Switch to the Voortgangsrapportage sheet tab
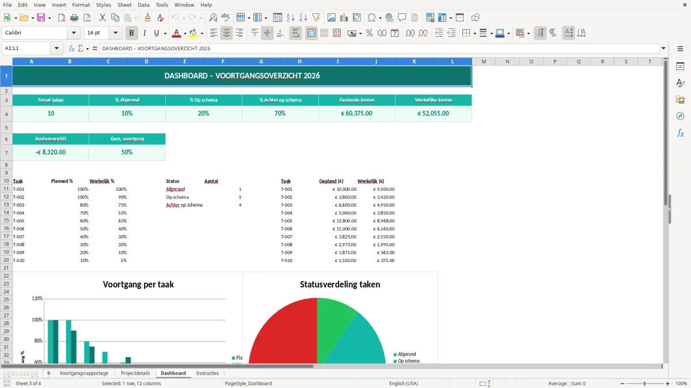 pyautogui.click(x=83, y=373)
